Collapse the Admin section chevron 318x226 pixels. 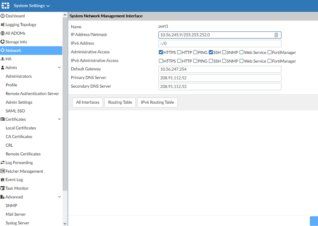[59, 68]
